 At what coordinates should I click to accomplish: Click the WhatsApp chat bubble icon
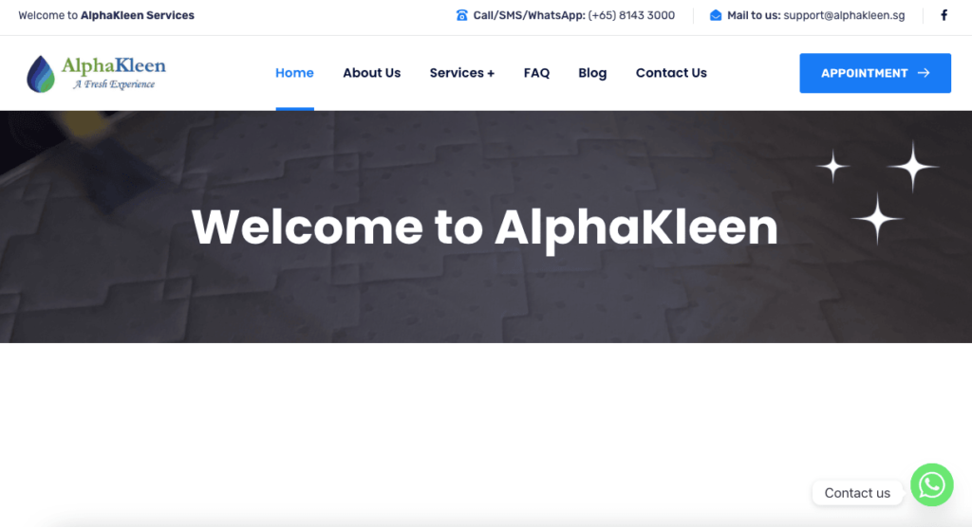(932, 485)
